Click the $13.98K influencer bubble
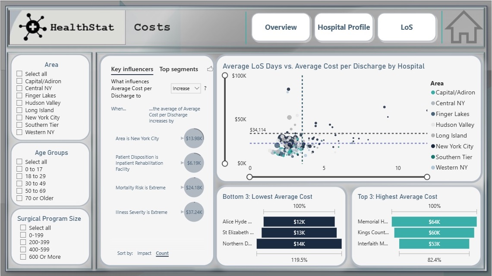The width and height of the screenshot is (492, 276). click(194, 138)
